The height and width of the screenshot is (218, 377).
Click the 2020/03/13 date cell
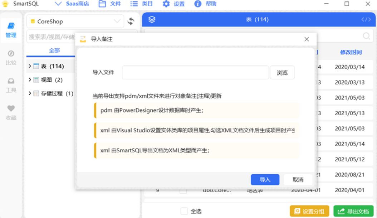coord(350,82)
